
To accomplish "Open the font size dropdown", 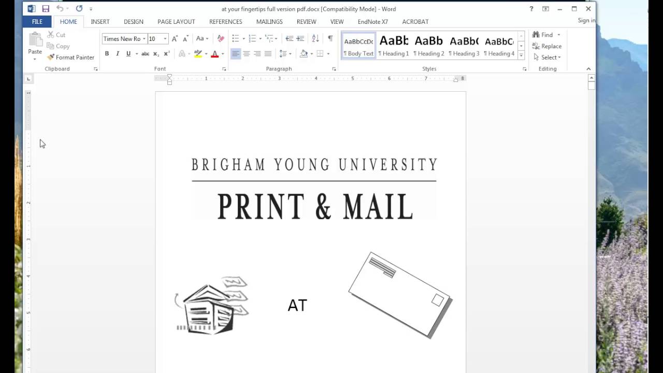I will click(x=165, y=39).
